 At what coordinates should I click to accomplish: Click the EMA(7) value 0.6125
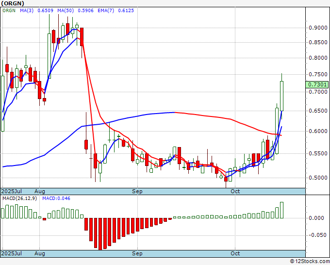(126, 10)
